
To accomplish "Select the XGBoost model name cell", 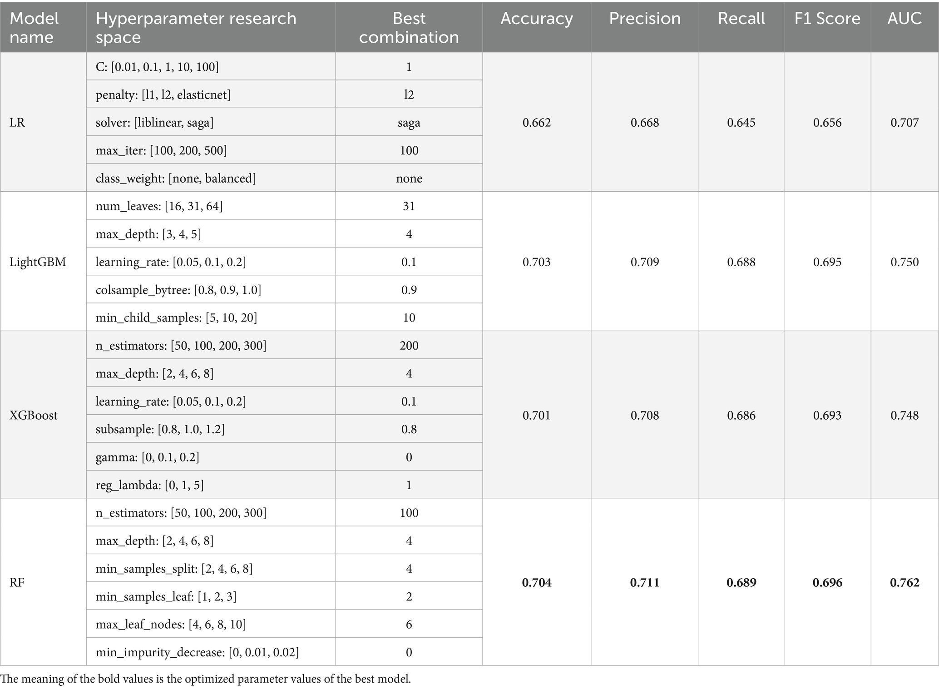I will pos(34,415).
